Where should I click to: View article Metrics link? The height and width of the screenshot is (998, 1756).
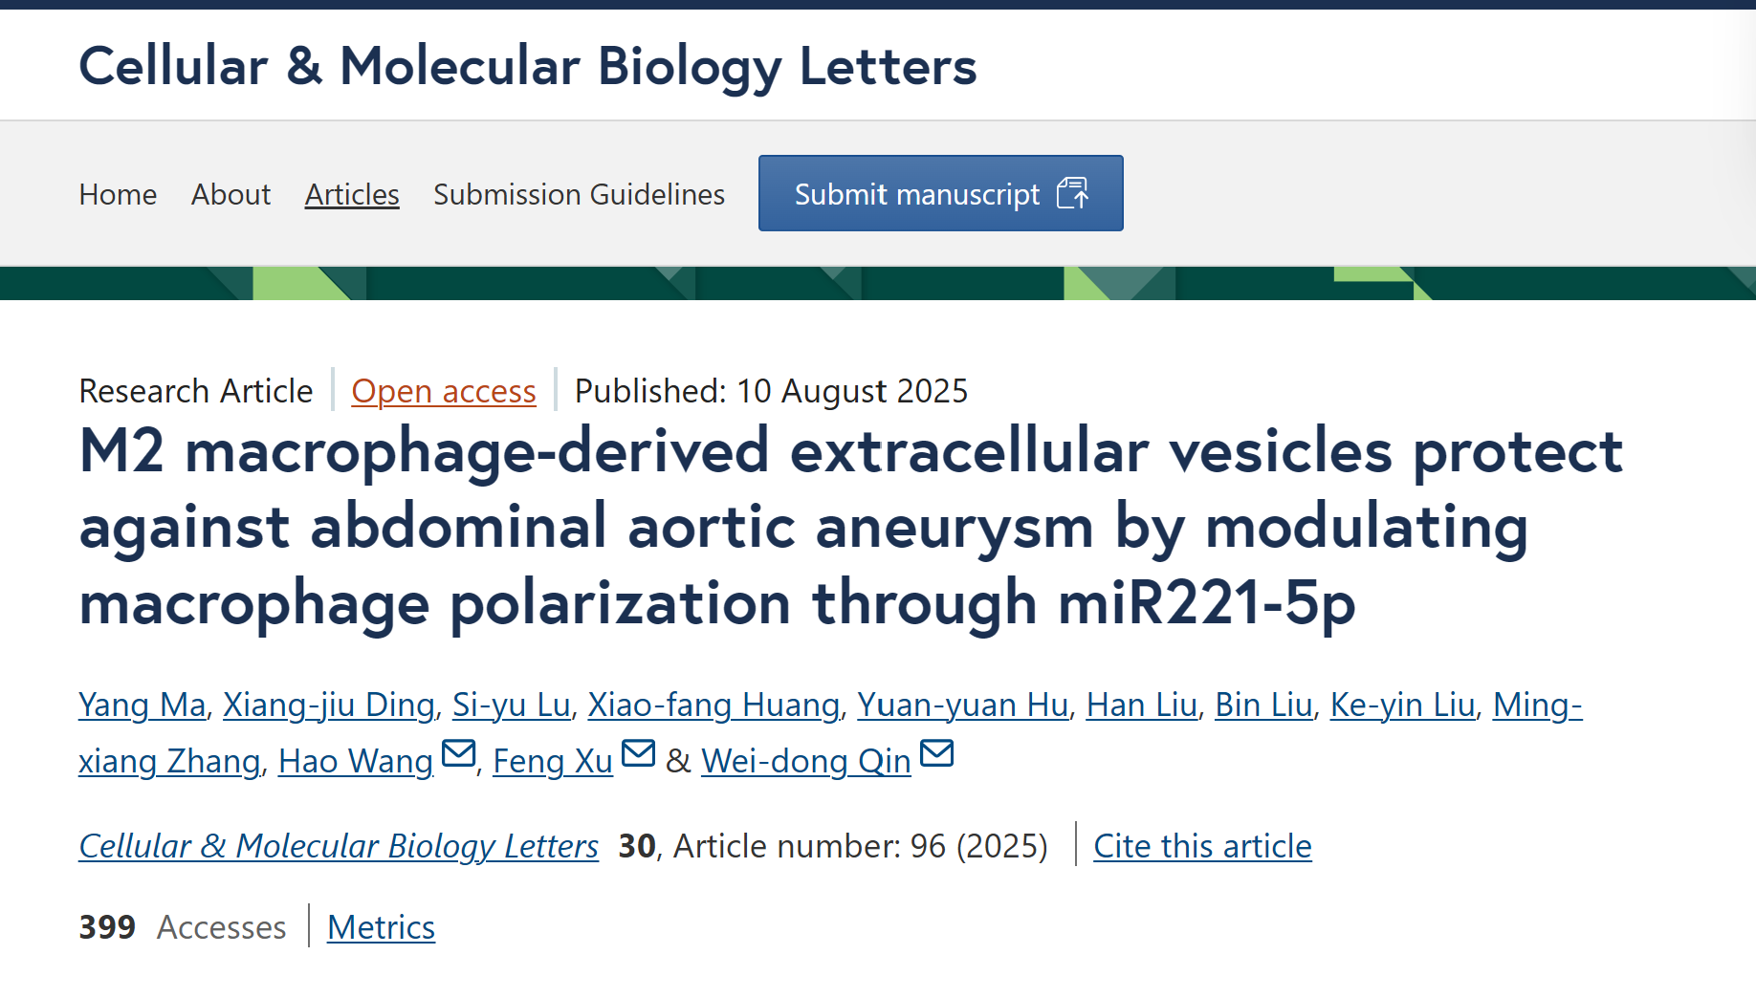[381, 927]
